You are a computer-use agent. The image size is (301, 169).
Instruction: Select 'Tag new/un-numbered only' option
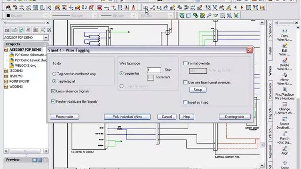[55, 74]
